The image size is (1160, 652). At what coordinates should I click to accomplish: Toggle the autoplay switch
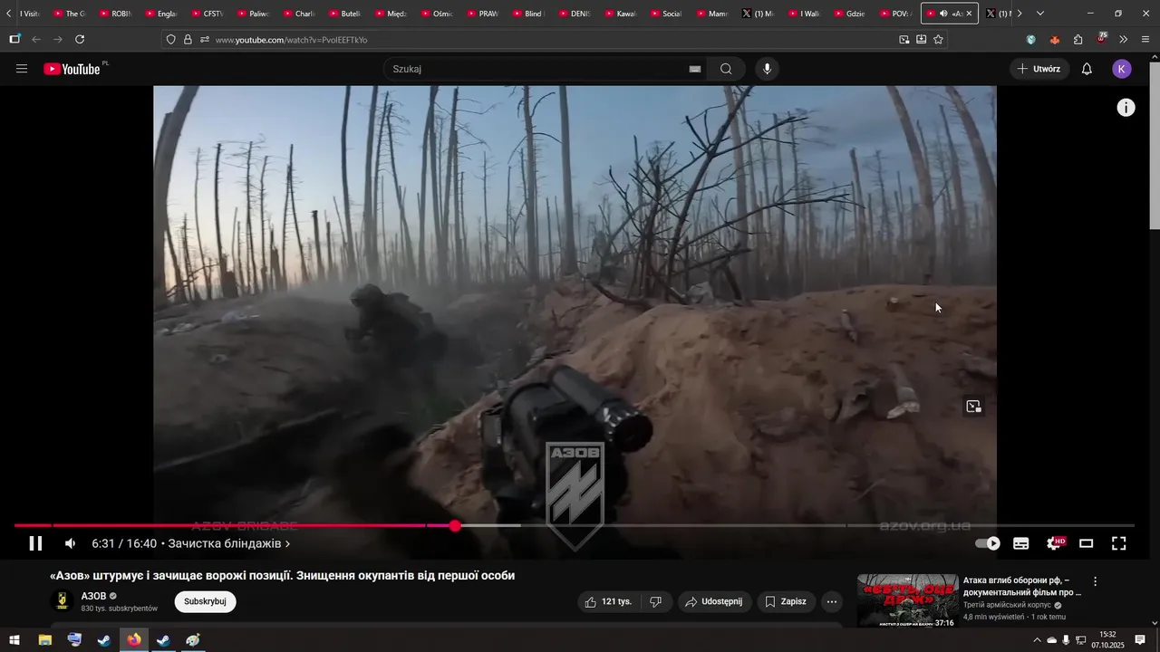coord(988,543)
